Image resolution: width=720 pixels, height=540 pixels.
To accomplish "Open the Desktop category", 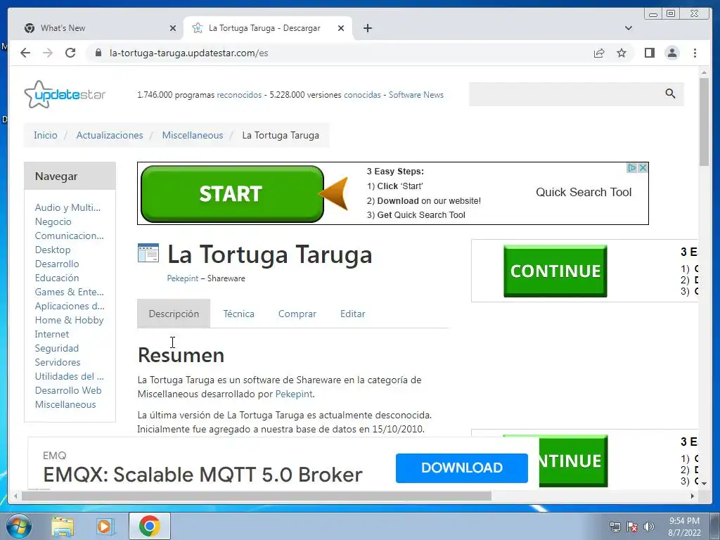I will [x=52, y=250].
